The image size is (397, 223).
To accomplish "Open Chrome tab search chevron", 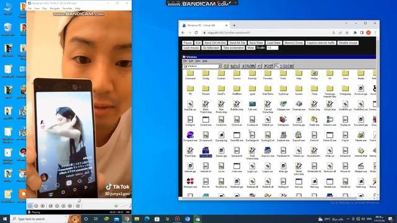I will click(x=346, y=24).
